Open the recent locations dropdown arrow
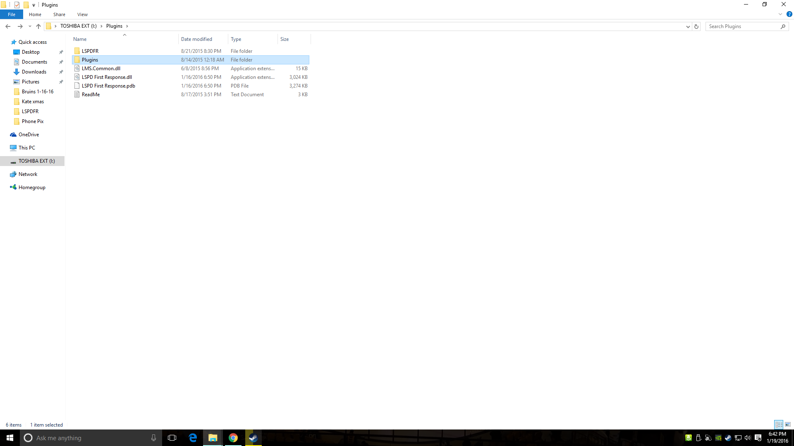Image resolution: width=794 pixels, height=446 pixels. pyautogui.click(x=30, y=26)
